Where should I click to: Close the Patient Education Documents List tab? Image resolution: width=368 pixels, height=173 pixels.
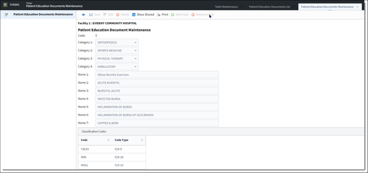[x=294, y=7]
